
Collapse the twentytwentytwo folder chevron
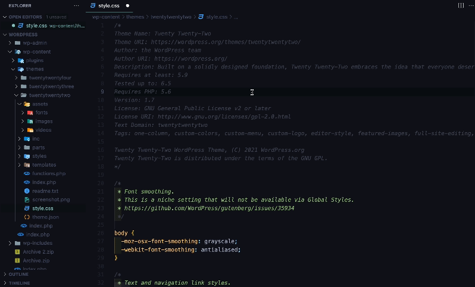tap(16, 95)
